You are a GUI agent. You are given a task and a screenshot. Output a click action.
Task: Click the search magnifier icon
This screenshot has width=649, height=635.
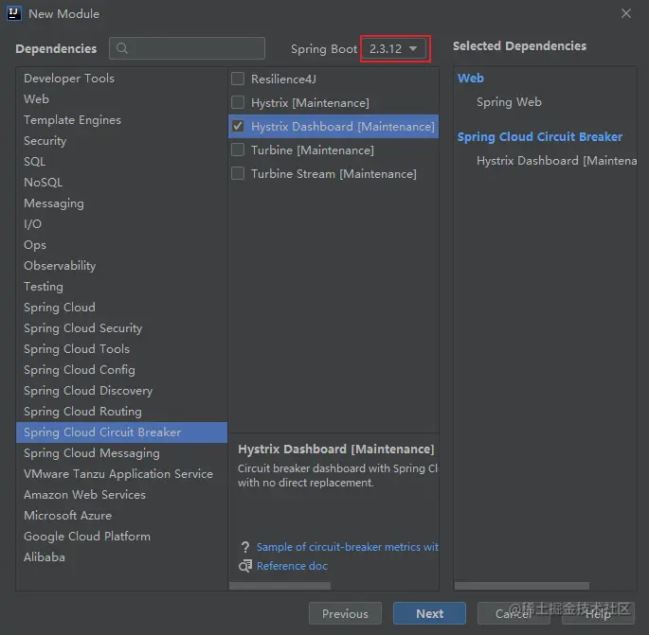coord(121,48)
